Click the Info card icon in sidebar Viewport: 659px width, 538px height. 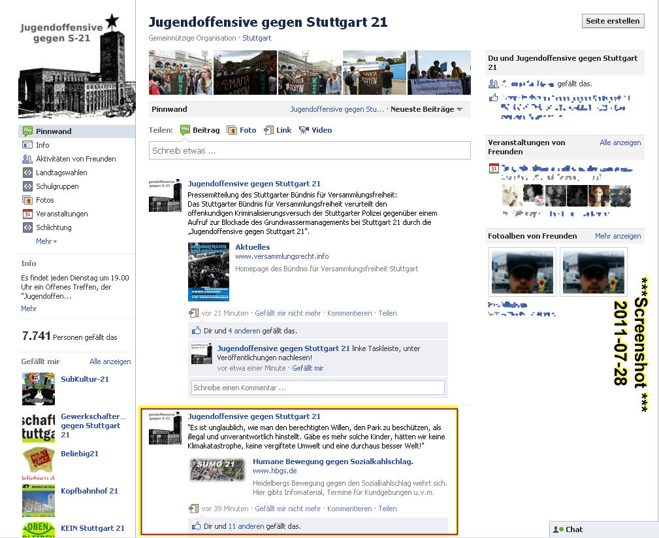(x=27, y=145)
